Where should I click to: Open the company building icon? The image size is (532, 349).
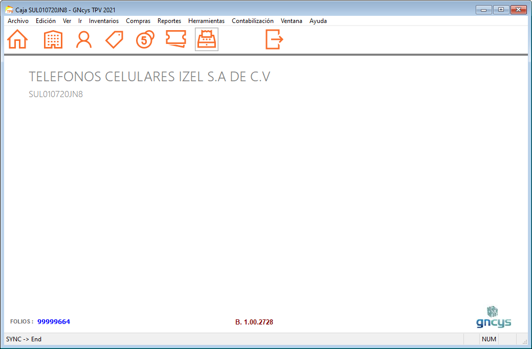click(x=53, y=40)
